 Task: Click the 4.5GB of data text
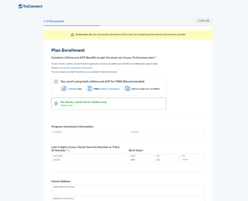coord(66,105)
